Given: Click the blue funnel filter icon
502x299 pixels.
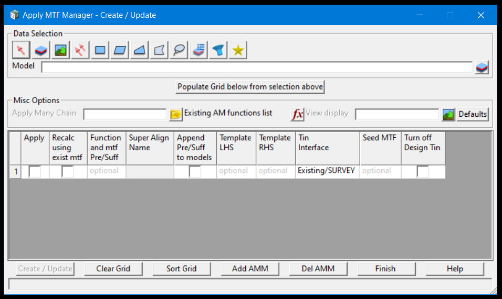Looking at the screenshot, I should [x=218, y=50].
